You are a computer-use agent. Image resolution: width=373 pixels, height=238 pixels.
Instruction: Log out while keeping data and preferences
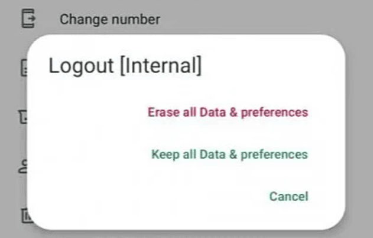[229, 154]
